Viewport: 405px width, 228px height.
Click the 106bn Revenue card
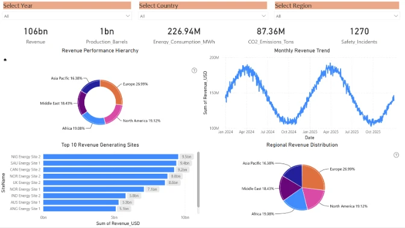click(x=36, y=36)
